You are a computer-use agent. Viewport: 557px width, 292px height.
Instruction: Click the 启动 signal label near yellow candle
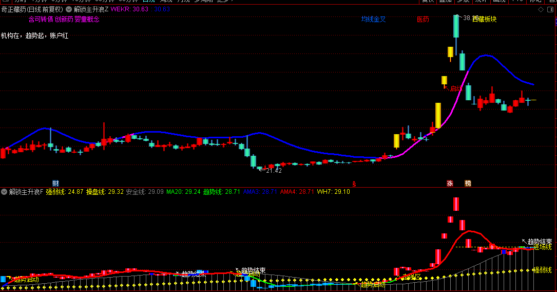pos(456,88)
